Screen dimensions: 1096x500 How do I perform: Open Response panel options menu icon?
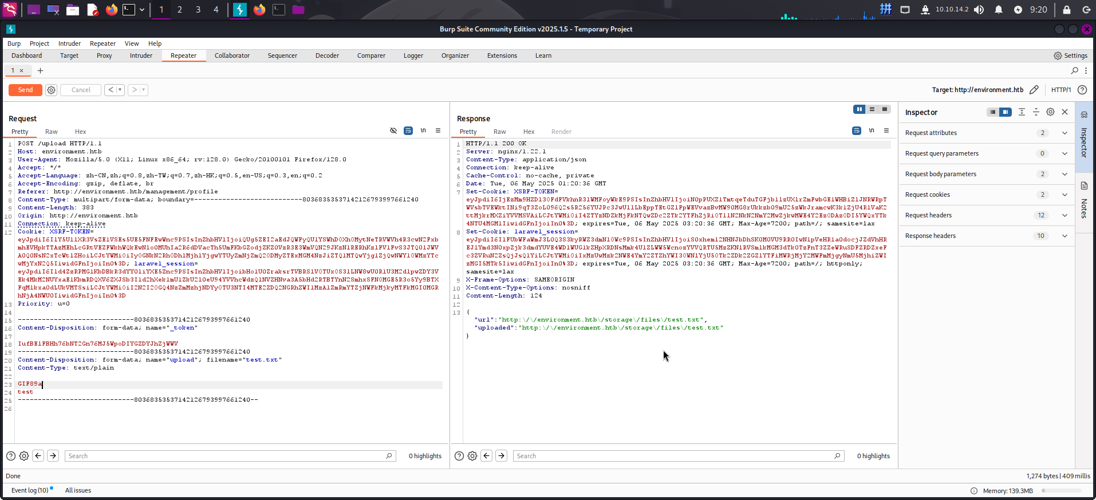pos(886,130)
